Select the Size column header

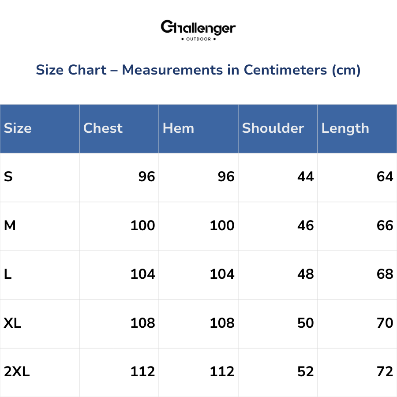18,128
